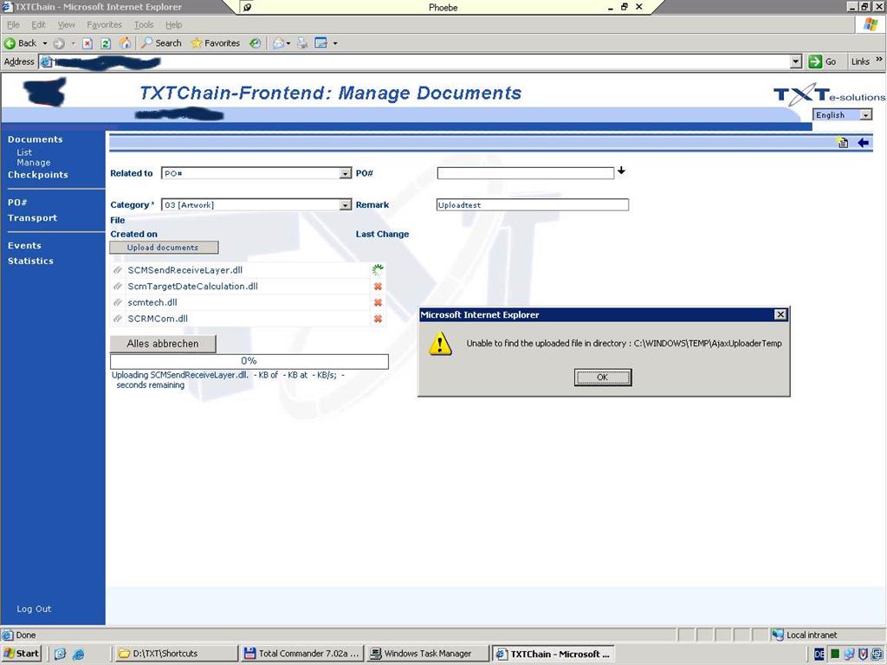
Task: Click the Windows Start button
Action: [22, 654]
